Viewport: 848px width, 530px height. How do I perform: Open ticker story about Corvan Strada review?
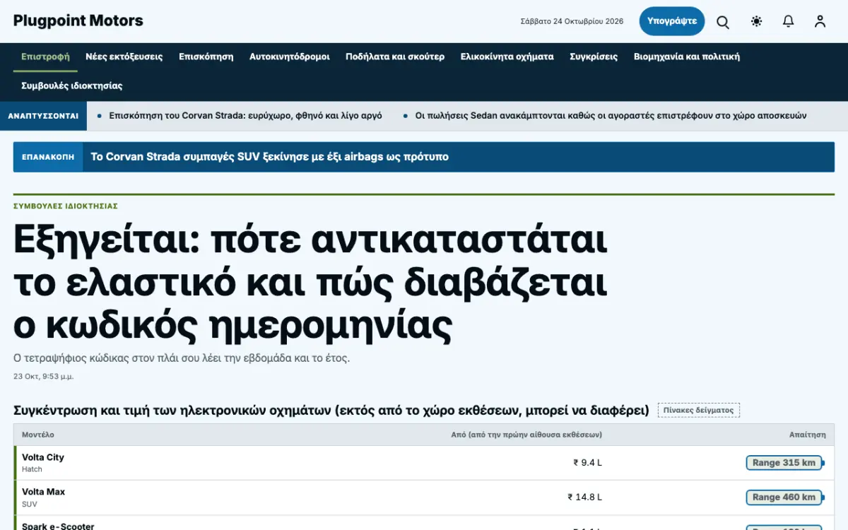245,116
